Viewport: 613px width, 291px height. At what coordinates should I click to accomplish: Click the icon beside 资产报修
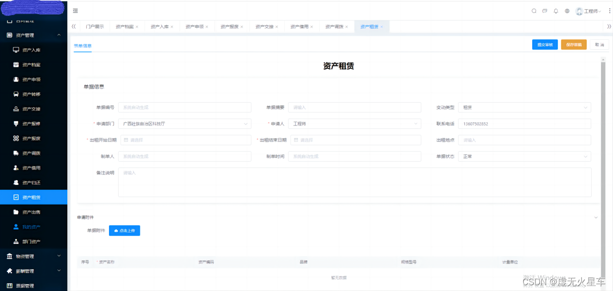(16, 123)
